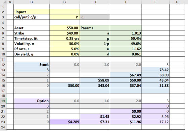Select option tree cell $1.43

click(95, 117)
